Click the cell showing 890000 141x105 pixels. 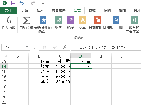(60, 81)
